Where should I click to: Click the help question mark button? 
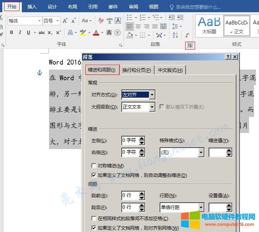coord(228,57)
